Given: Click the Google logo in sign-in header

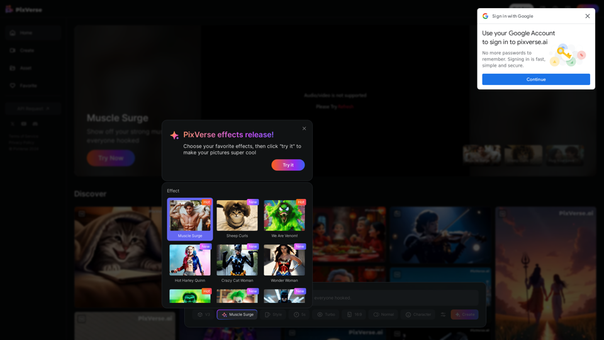Looking at the screenshot, I should pyautogui.click(x=485, y=16).
